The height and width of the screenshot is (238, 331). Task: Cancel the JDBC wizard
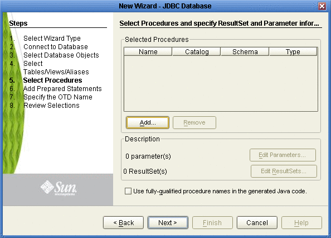point(257,222)
